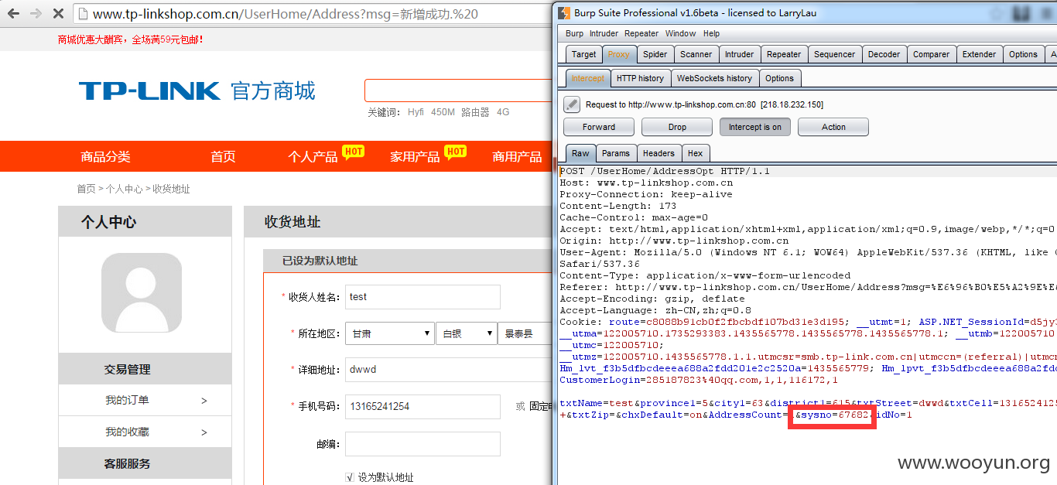This screenshot has width=1057, height=485.
Task: Switch to the Repeater tab
Action: click(x=784, y=54)
